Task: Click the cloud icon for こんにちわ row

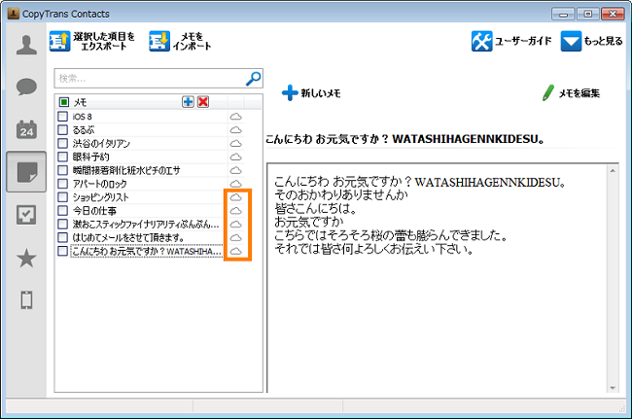Action: tap(236, 251)
